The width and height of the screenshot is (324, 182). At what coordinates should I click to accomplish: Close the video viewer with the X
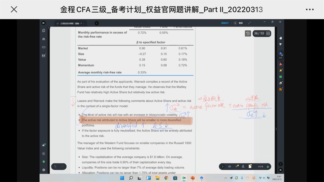(x=14, y=9)
